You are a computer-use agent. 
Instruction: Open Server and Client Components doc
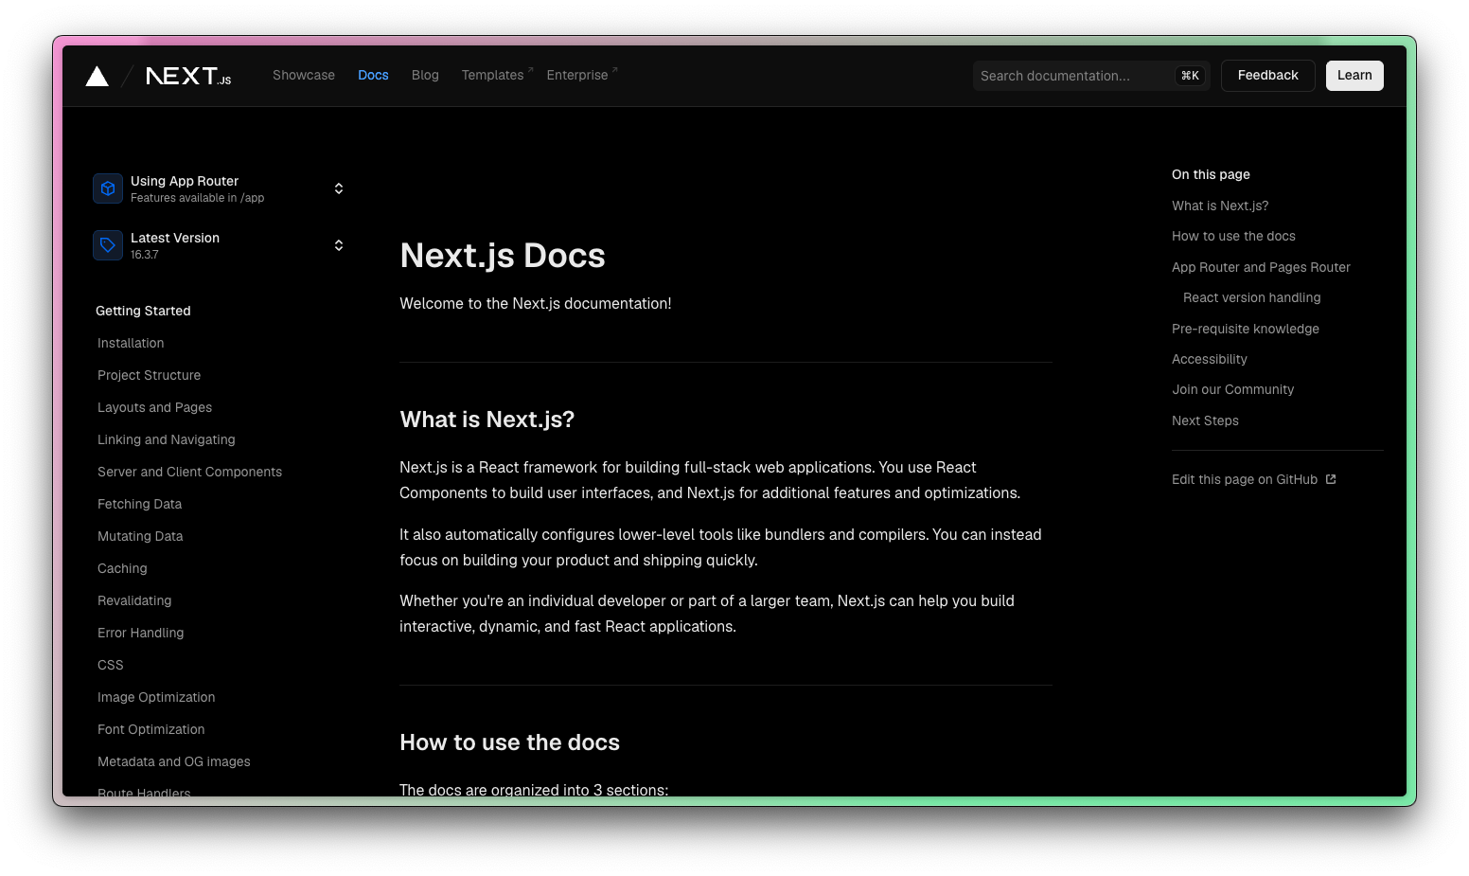pyautogui.click(x=189, y=472)
